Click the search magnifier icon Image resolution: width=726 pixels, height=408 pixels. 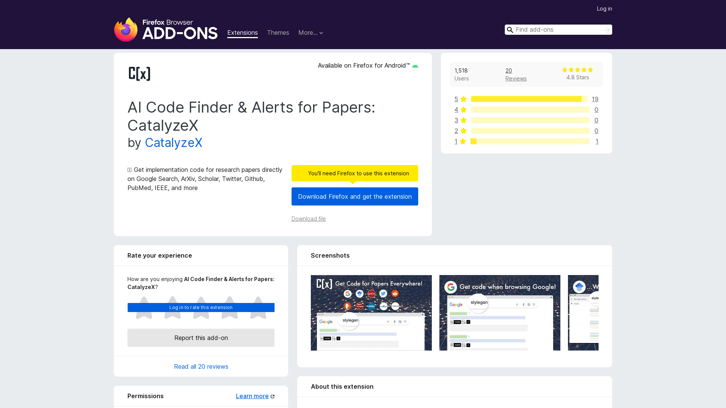point(510,30)
